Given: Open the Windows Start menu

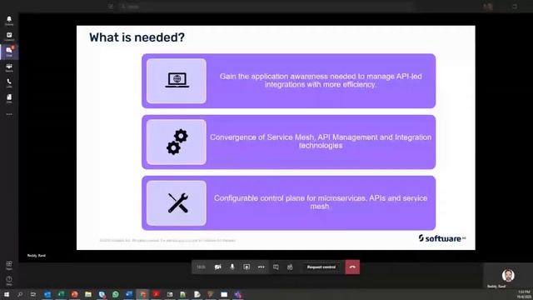Looking at the screenshot, I should pyautogui.click(x=7, y=294).
